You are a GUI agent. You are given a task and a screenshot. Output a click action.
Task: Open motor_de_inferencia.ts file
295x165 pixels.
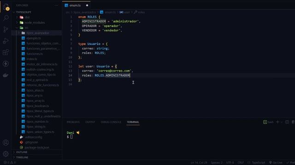(x=42, y=64)
